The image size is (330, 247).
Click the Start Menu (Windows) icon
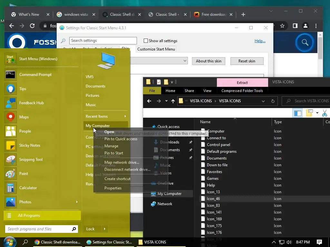pyautogui.click(x=10, y=59)
